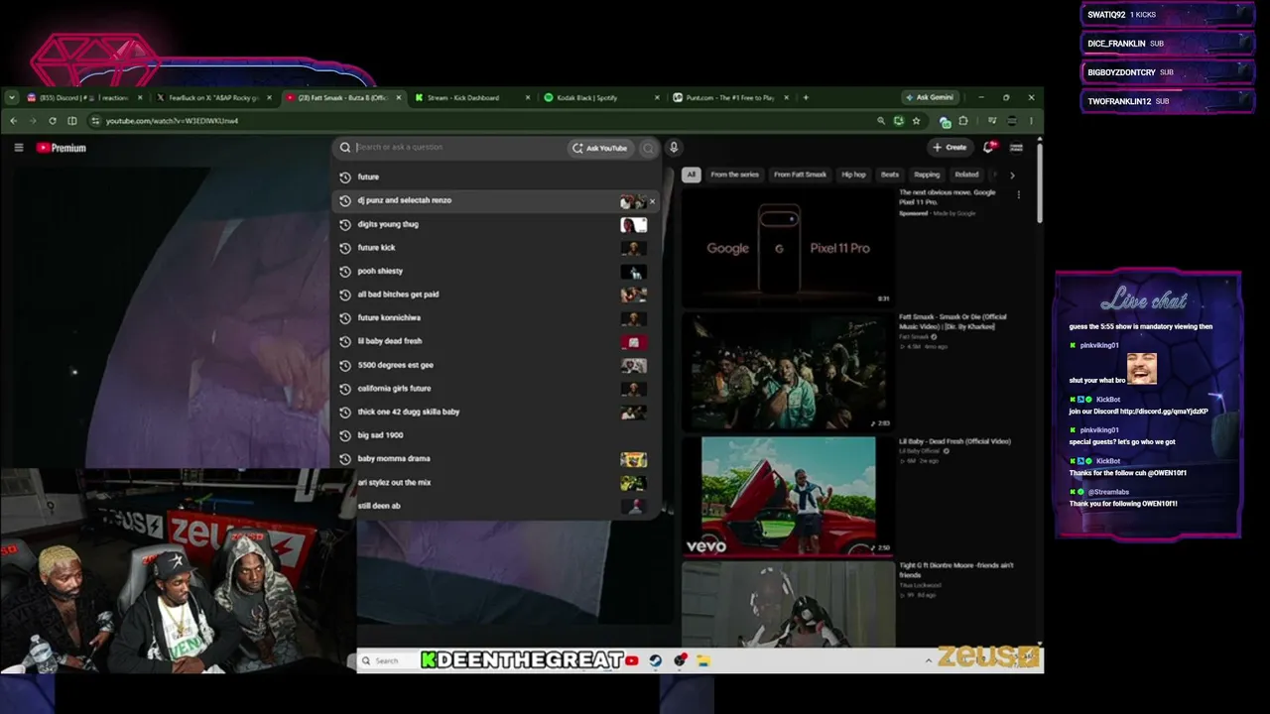
Task: Select the 'From the series' filter chip
Action: (x=734, y=175)
